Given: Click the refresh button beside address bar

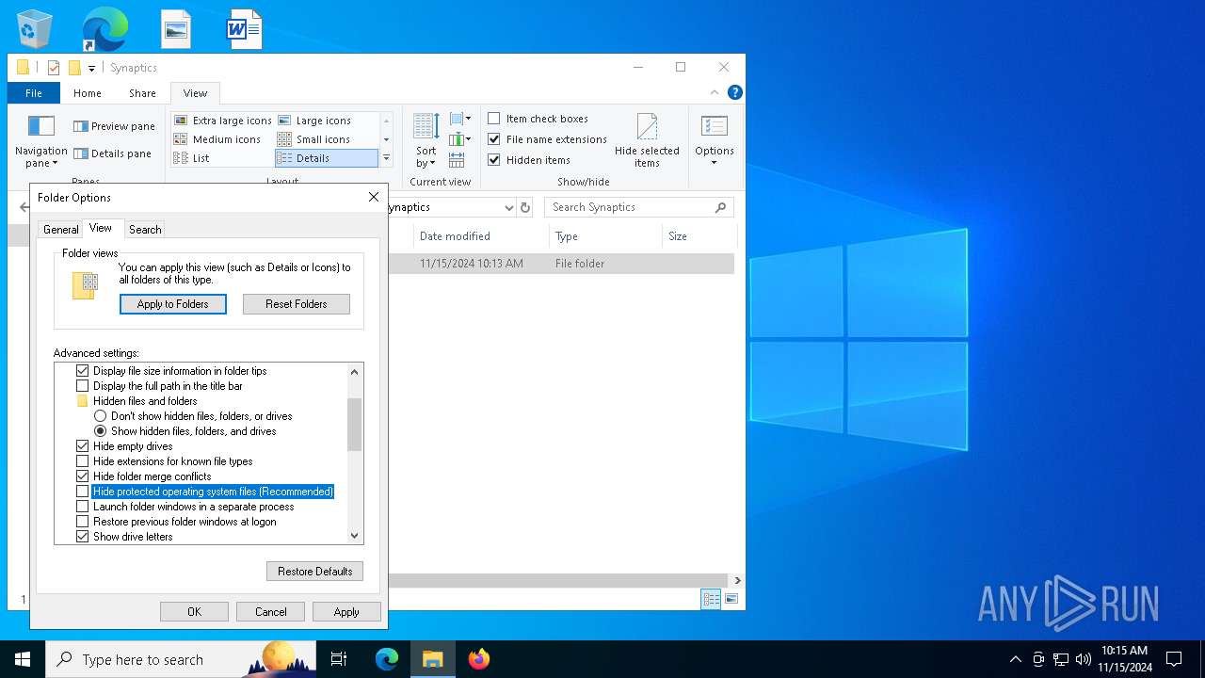Looking at the screenshot, I should pos(525,207).
